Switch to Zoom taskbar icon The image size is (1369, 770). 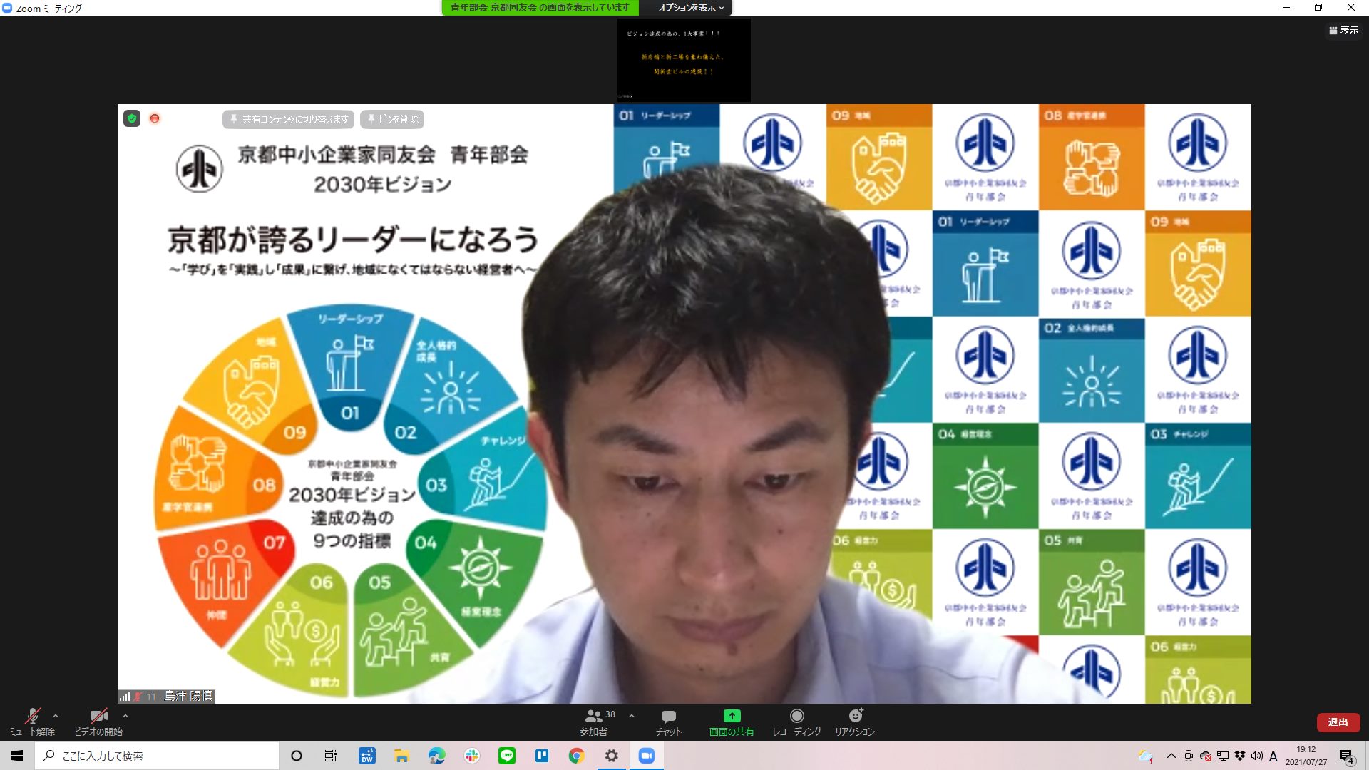coord(647,756)
